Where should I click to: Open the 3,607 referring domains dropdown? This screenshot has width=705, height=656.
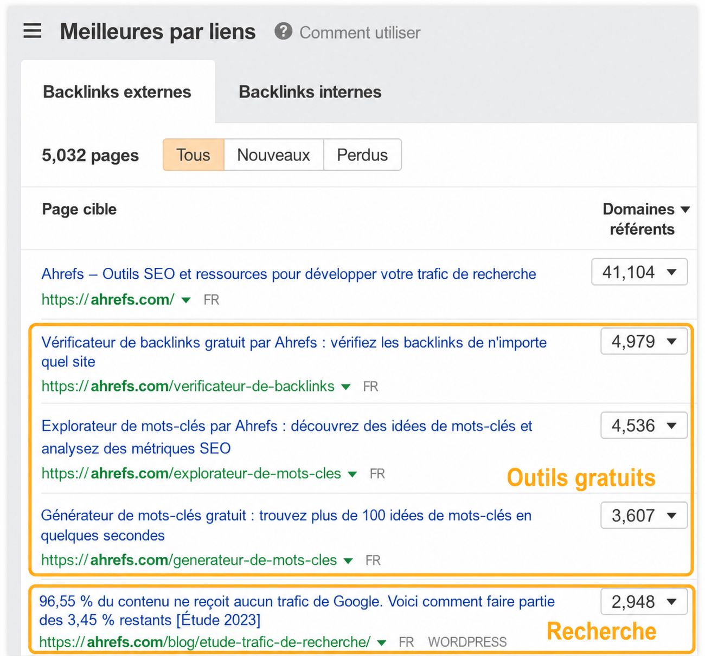[x=644, y=515]
